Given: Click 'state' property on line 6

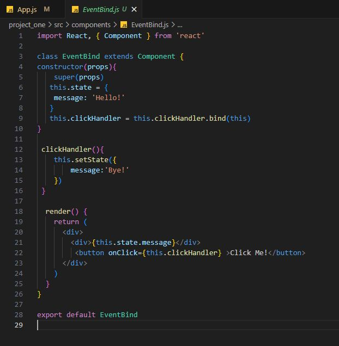Looking at the screenshot, I should (81, 88).
